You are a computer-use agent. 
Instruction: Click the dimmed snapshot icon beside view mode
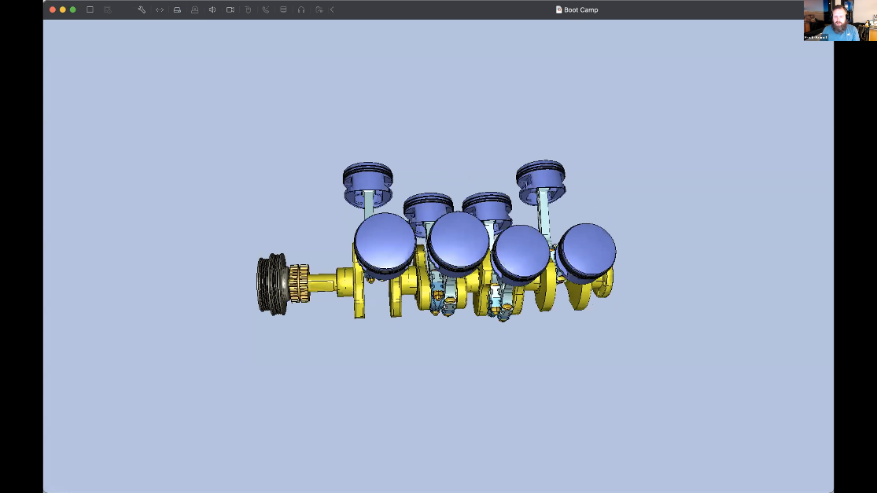(x=108, y=9)
